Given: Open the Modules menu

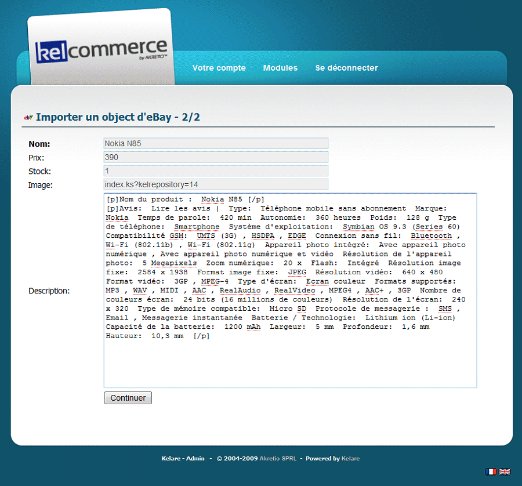Looking at the screenshot, I should click(x=280, y=68).
